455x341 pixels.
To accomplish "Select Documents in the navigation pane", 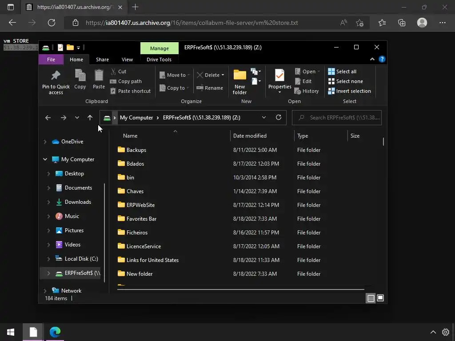I will pos(74,188).
